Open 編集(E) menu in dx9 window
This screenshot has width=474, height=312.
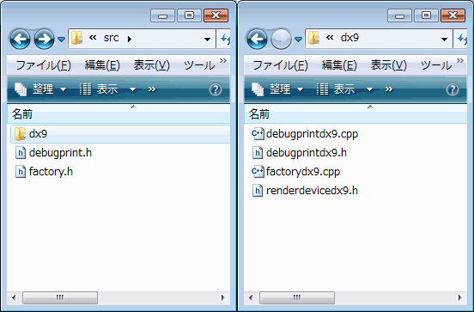339,65
